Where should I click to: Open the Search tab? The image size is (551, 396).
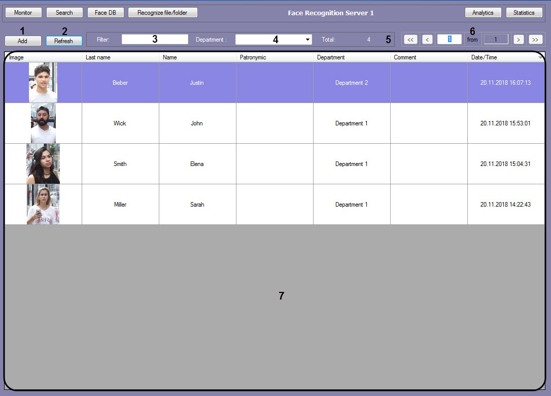point(64,13)
